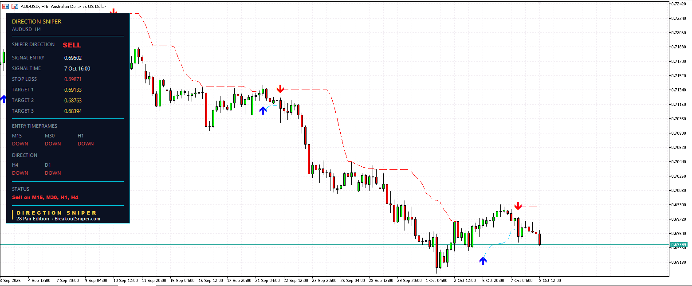Click the 4 Sep 12:00 time axis label
692x286 pixels.
coord(39,281)
